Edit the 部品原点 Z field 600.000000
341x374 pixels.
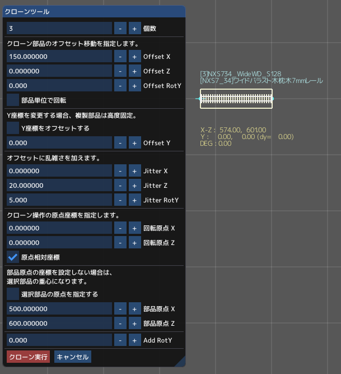click(x=59, y=324)
